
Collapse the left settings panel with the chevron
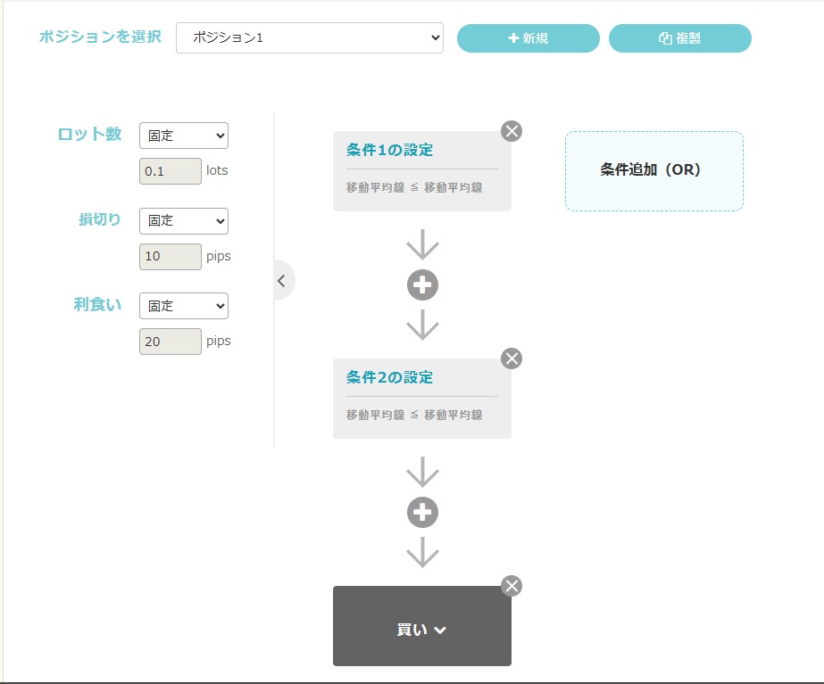(x=282, y=279)
